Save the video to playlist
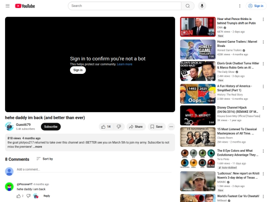The width and height of the screenshot is (270, 202). pyautogui.click(x=156, y=127)
